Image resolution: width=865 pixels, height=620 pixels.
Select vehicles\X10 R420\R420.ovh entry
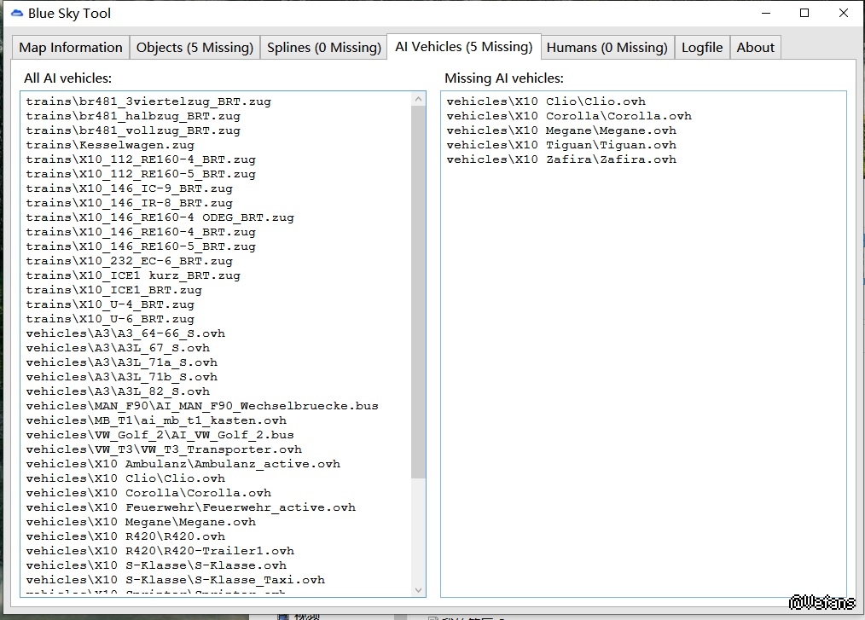click(x=125, y=536)
